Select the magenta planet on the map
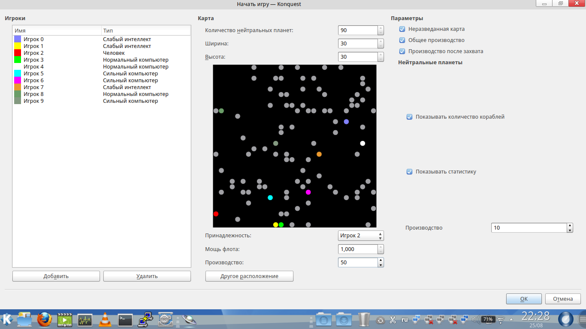Screen dimensions: 586x329 [x=308, y=192]
